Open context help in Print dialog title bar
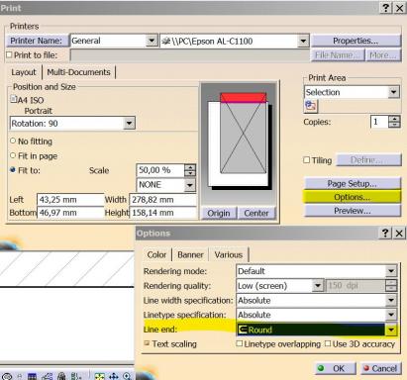The width and height of the screenshot is (407, 380). tap(386, 7)
